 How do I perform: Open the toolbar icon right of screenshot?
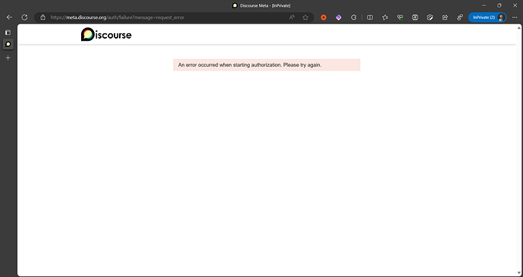[430, 17]
